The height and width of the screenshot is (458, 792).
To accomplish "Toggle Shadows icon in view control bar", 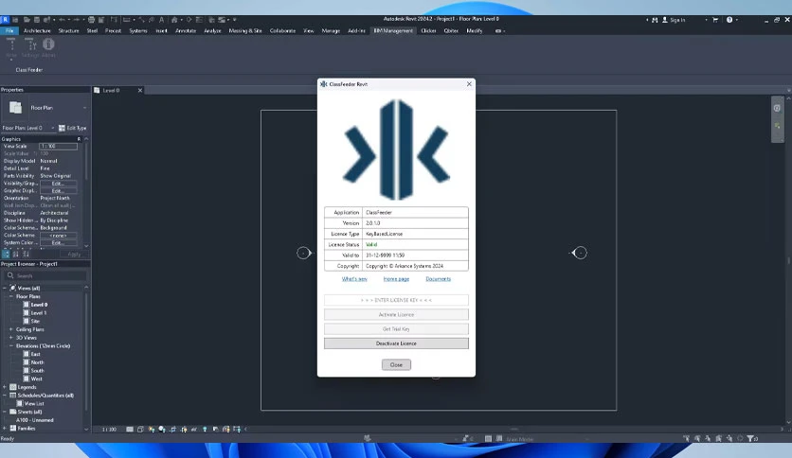I will tap(162, 430).
